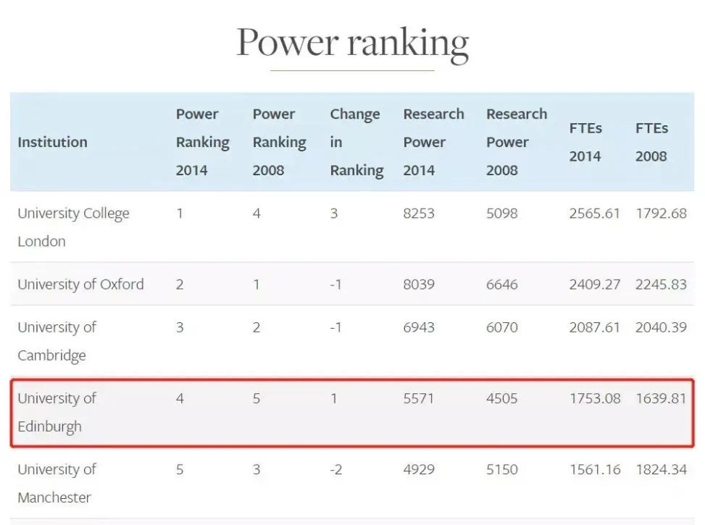Click University College London's change in ranking 3
The width and height of the screenshot is (705, 525).
pos(333,213)
